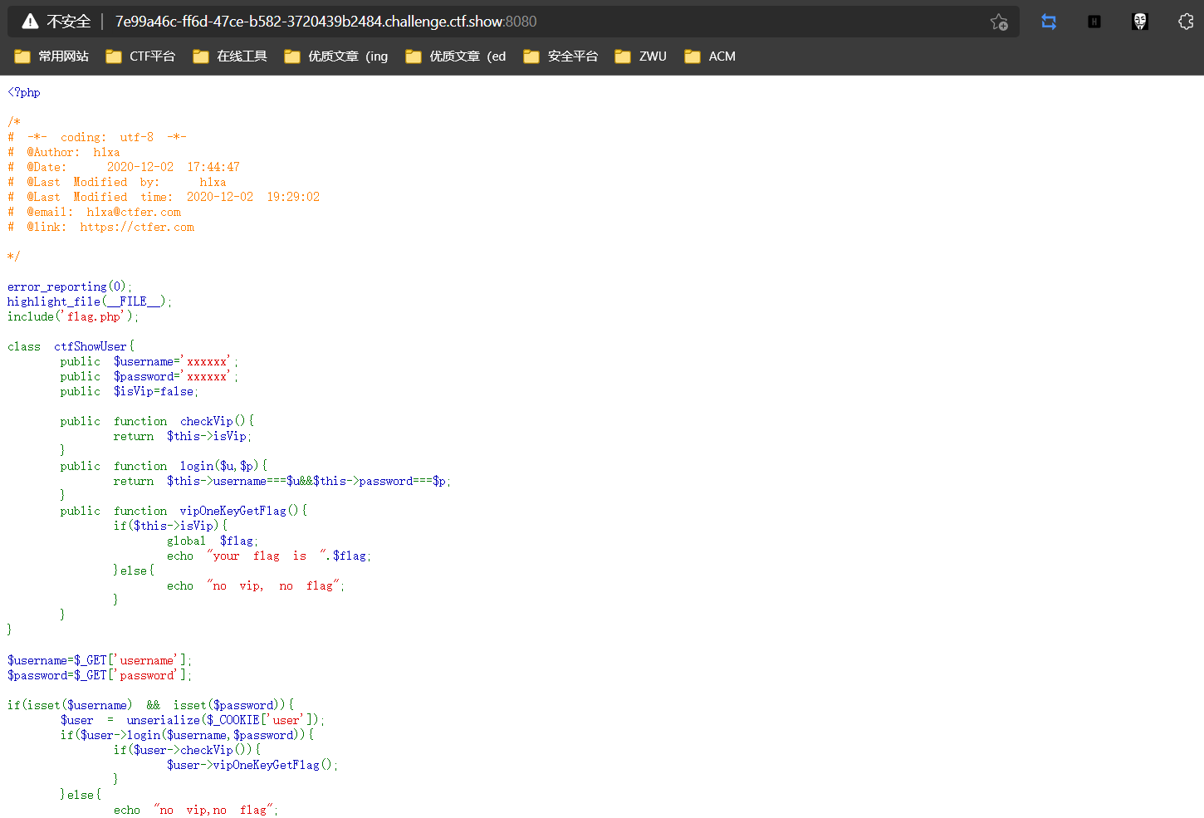Click the include('flag.php') line
The width and height of the screenshot is (1204, 818).
click(73, 316)
